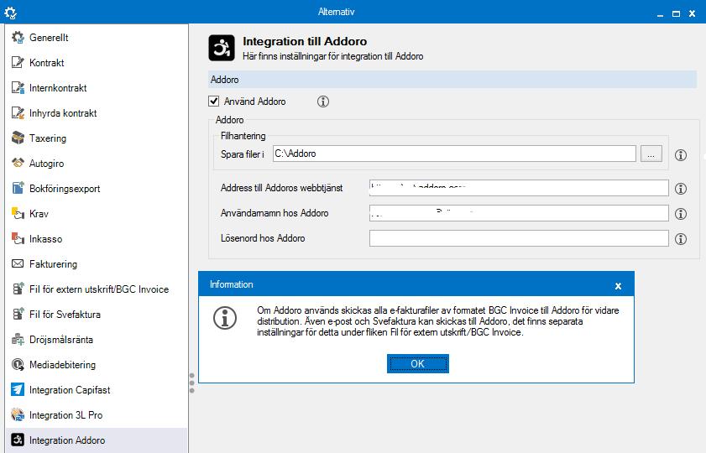The width and height of the screenshot is (706, 453).
Task: Click the Integration 3L Pro icon
Action: point(18,414)
